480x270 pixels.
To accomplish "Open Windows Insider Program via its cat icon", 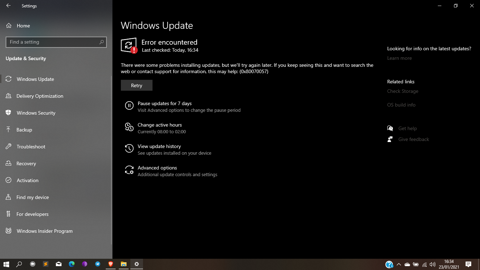I will 9,231.
